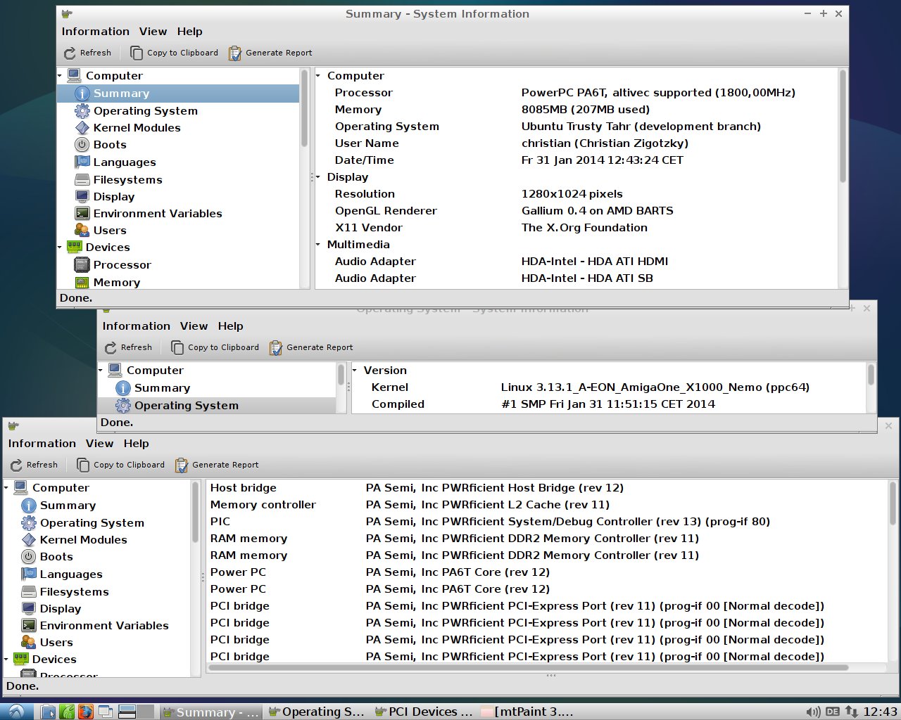Image resolution: width=901 pixels, height=720 pixels.
Task: Click the PCI Devices taskbar button
Action: (x=424, y=712)
